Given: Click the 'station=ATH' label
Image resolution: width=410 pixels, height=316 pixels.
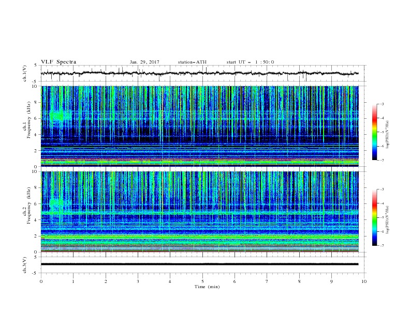Looking at the screenshot, I should coord(192,62).
